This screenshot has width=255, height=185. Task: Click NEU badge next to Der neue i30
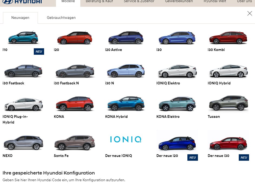pos(244,157)
